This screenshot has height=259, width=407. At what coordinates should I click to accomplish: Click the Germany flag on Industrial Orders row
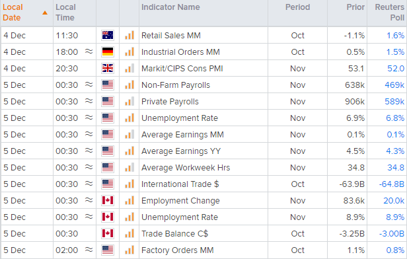(108, 52)
